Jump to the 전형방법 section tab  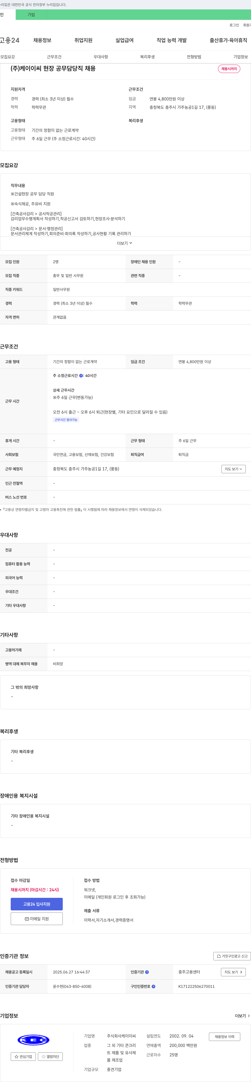click(194, 57)
